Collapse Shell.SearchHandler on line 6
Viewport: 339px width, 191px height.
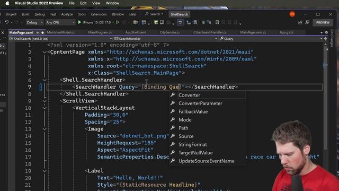click(x=44, y=80)
